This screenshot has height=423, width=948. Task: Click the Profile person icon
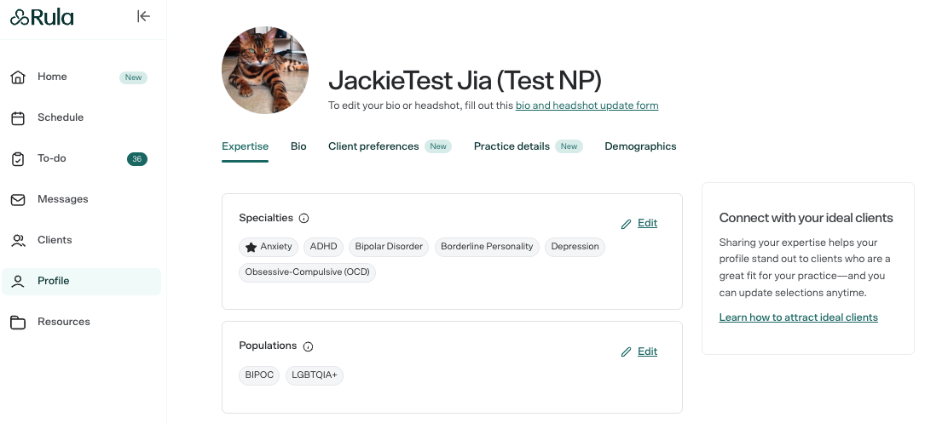click(18, 282)
